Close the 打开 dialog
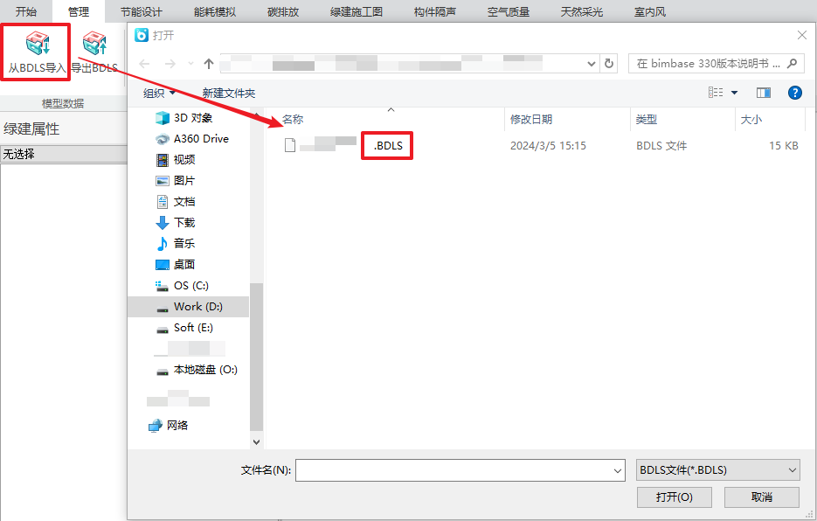Viewport: 817px width, 521px height. [x=802, y=35]
